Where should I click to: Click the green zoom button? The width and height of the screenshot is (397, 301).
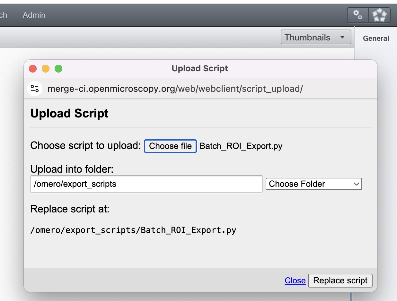(58, 68)
